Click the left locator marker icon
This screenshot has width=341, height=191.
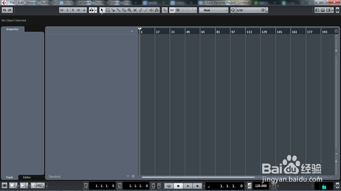(x=86, y=186)
